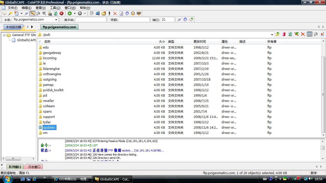The height and width of the screenshot is (183, 326).
Task: Click the gear icon in Quick Connect bar
Action: (185, 20)
